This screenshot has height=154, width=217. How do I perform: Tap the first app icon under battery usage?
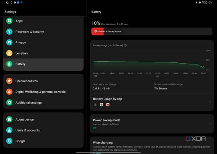tap(95, 105)
